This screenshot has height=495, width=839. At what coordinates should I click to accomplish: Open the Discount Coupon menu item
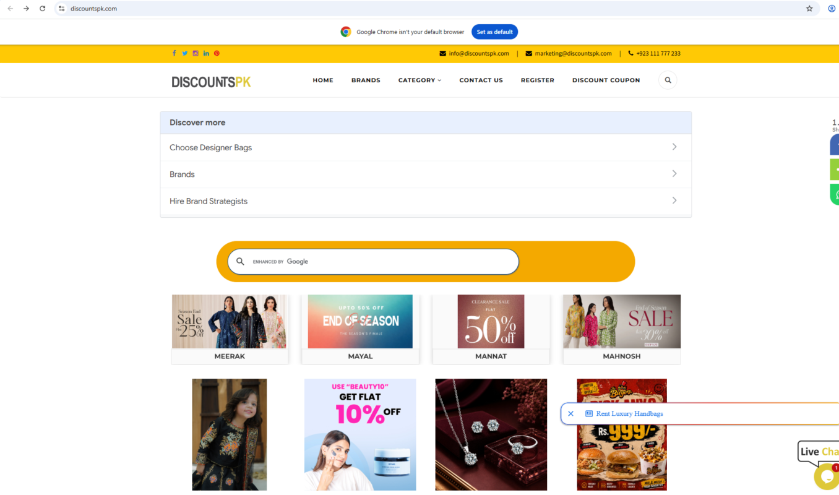(606, 80)
